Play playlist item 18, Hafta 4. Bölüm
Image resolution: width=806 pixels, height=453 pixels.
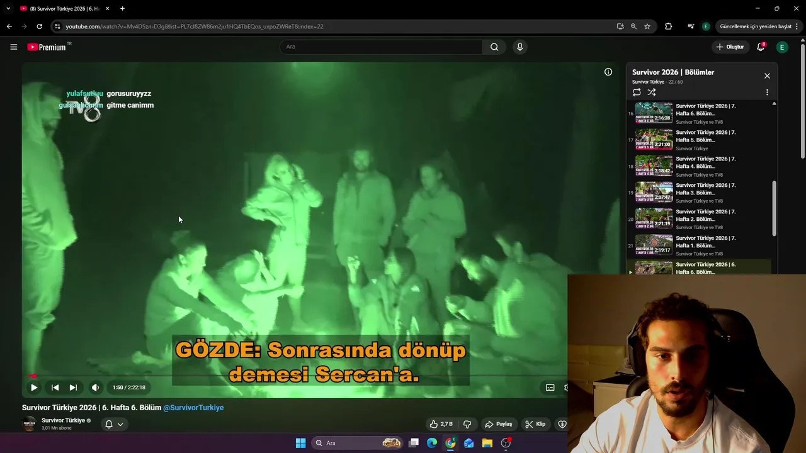pyautogui.click(x=699, y=167)
